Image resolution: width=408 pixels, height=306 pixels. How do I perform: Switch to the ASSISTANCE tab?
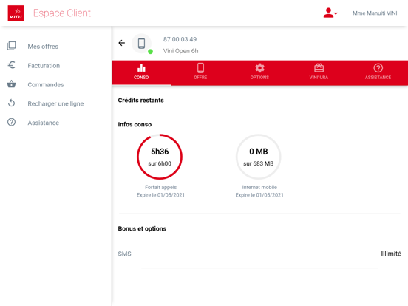pyautogui.click(x=378, y=72)
